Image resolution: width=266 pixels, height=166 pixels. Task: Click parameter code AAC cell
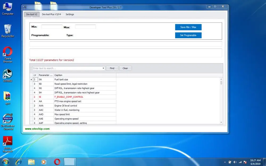point(46,110)
